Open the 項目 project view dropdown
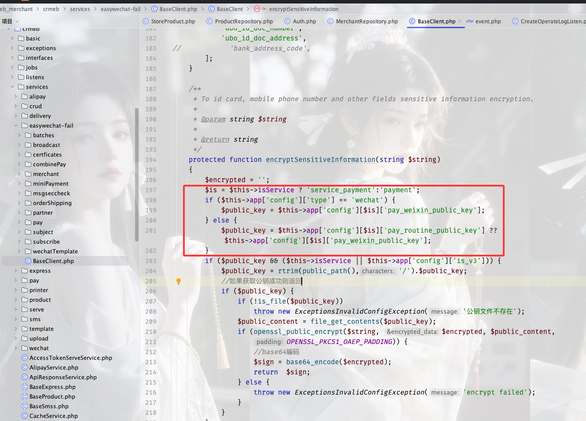586x421 pixels. [11, 21]
